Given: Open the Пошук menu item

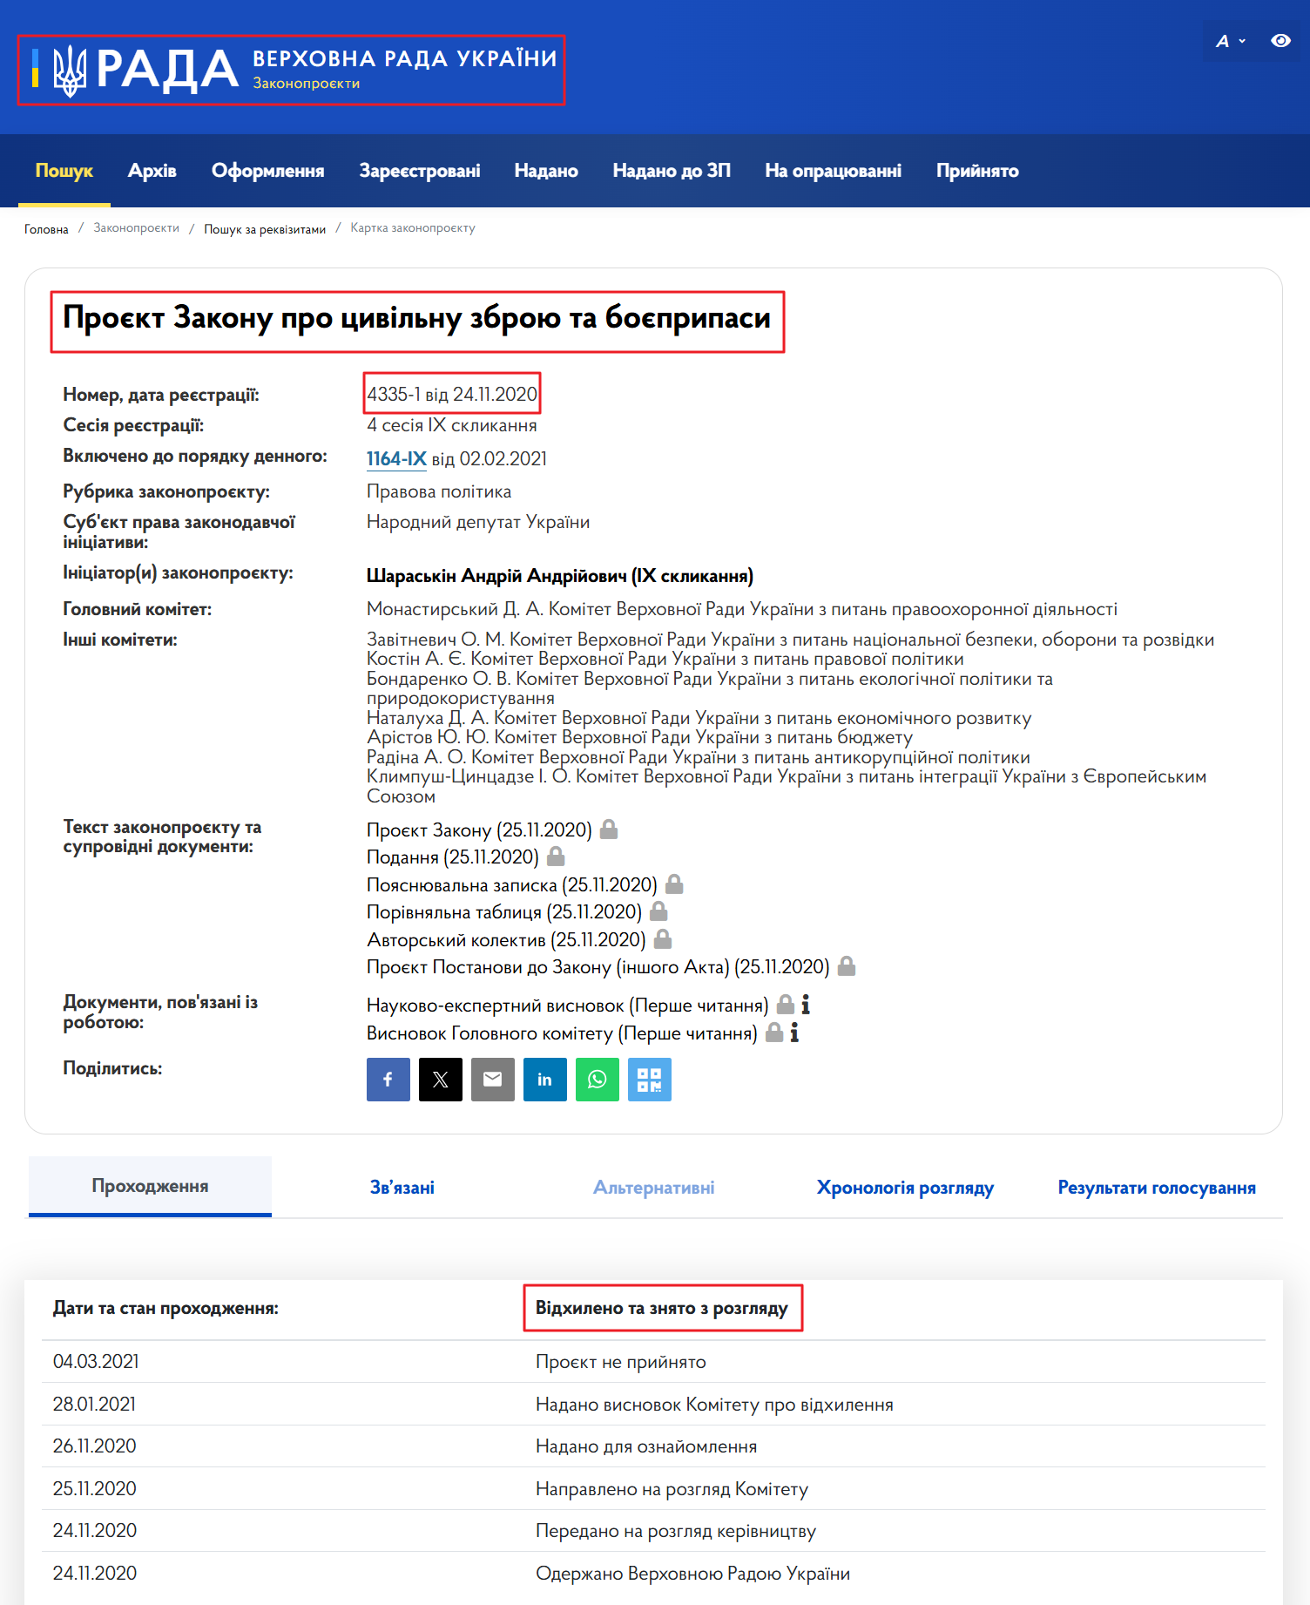Looking at the screenshot, I should [x=64, y=171].
